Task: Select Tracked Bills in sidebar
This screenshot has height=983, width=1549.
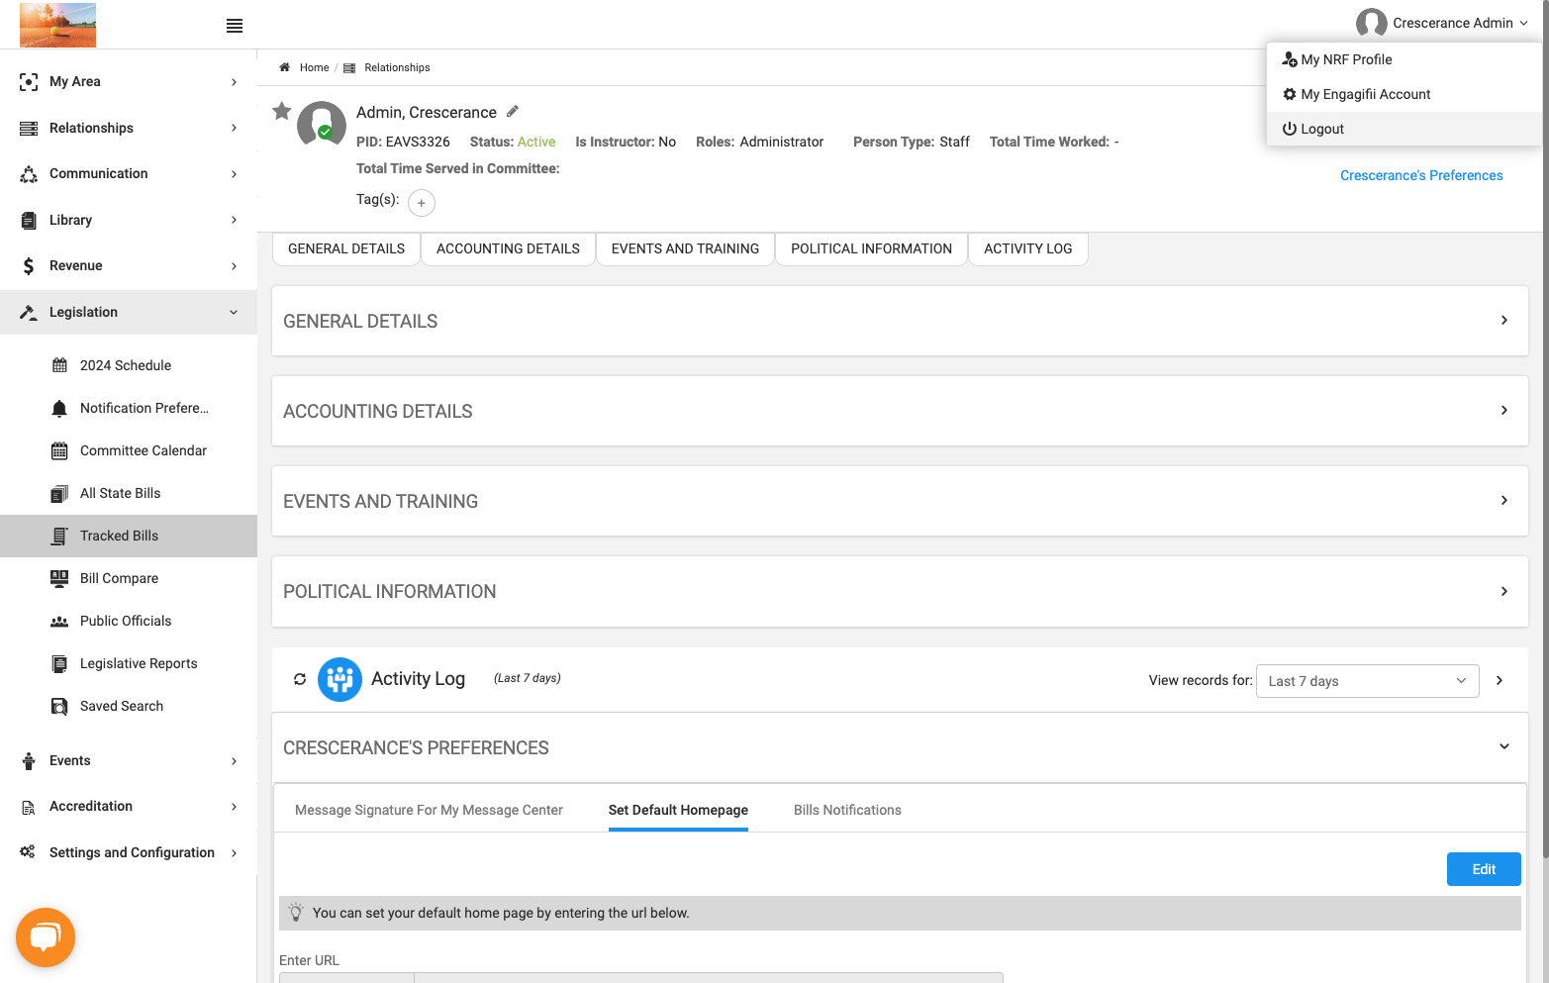Action: point(129,536)
